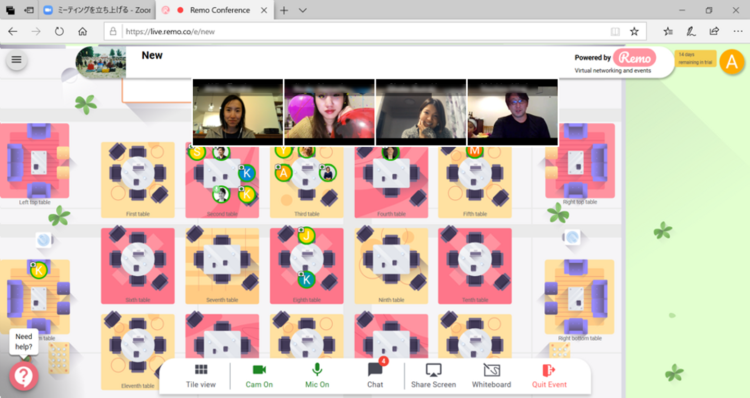Refresh the page
750x398 pixels.
click(59, 32)
